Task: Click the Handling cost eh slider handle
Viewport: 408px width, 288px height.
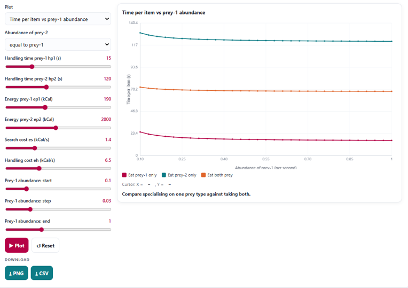Action: [39, 168]
